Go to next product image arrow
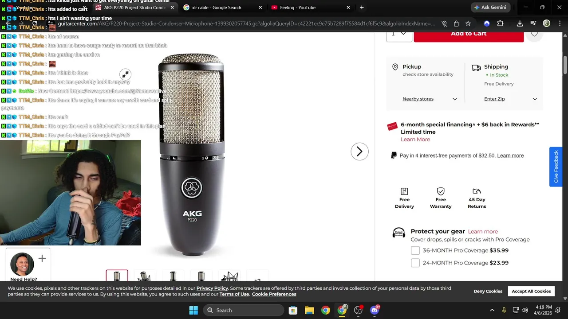This screenshot has width=568, height=319. point(359,152)
